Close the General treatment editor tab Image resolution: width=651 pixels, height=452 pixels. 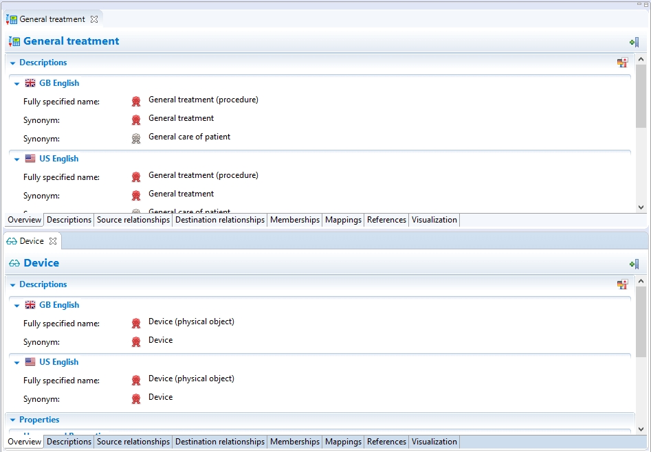(x=94, y=19)
